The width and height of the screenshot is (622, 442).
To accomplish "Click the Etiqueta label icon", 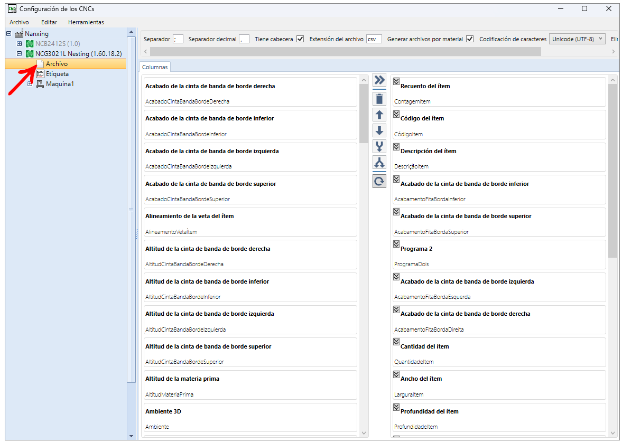I will 40,74.
